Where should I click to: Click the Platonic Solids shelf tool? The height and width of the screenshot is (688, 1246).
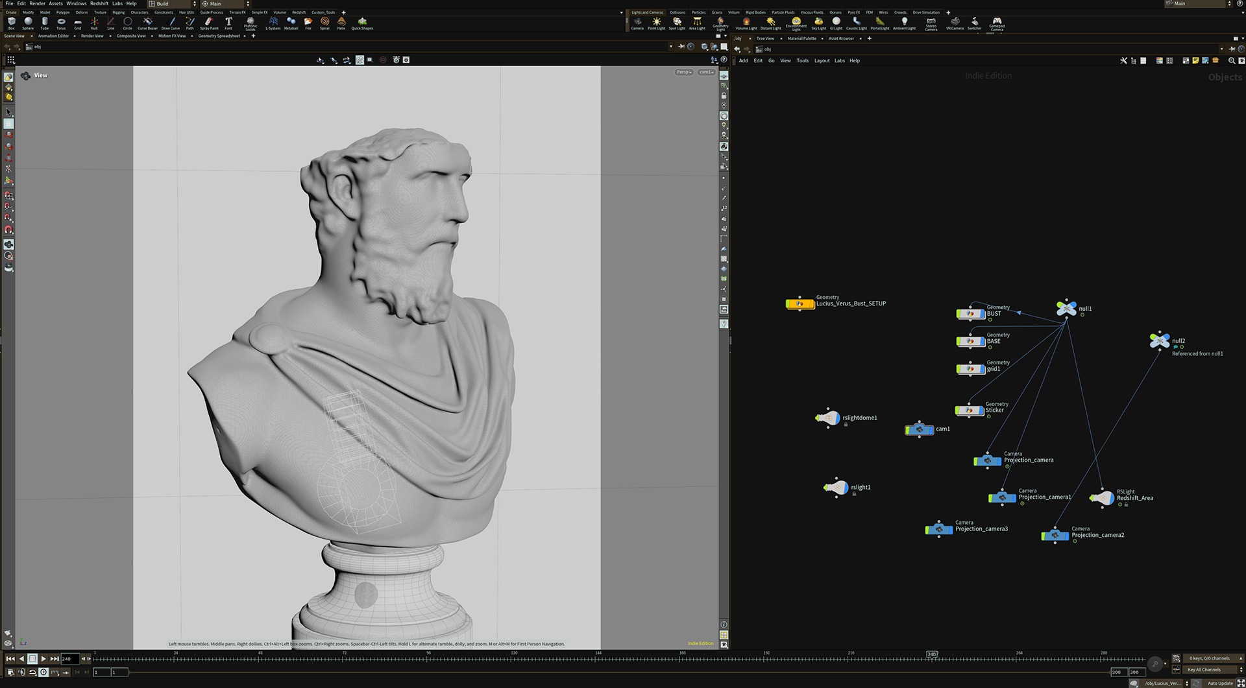250,24
